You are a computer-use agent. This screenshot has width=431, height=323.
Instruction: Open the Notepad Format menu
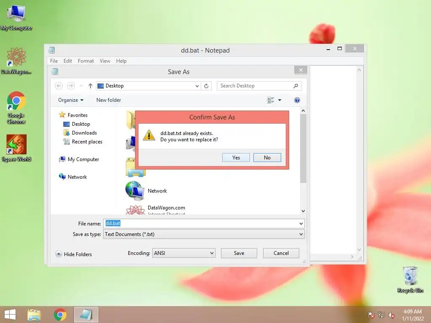(x=86, y=61)
